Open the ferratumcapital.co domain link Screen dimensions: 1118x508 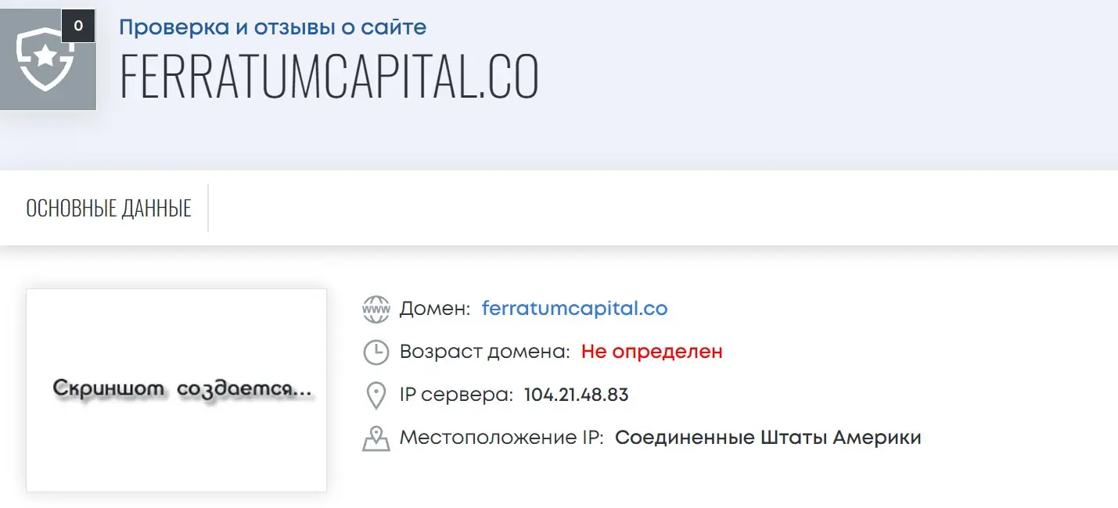(575, 308)
